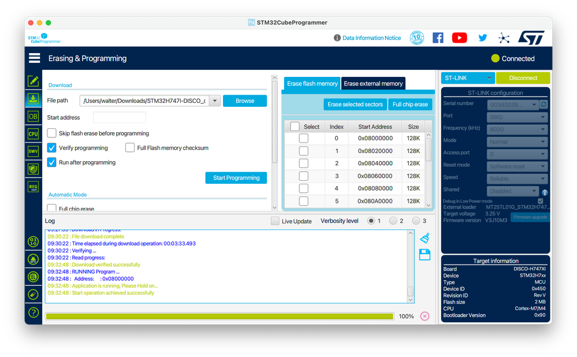Select verbosity level 3
The image size is (577, 357).
[x=416, y=221]
